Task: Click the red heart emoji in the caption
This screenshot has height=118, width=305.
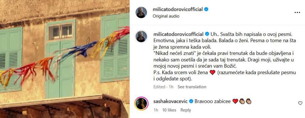Action: [212, 73]
